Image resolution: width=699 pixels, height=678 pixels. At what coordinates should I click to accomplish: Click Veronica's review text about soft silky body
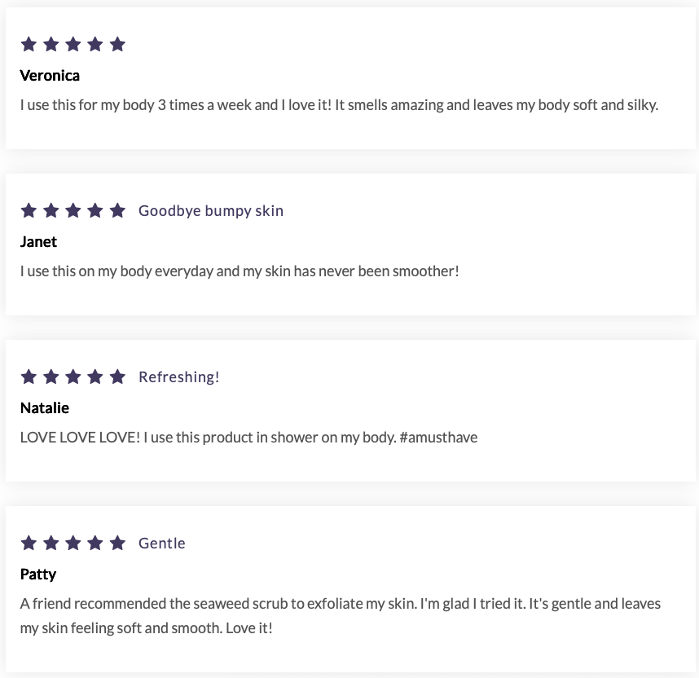click(339, 105)
